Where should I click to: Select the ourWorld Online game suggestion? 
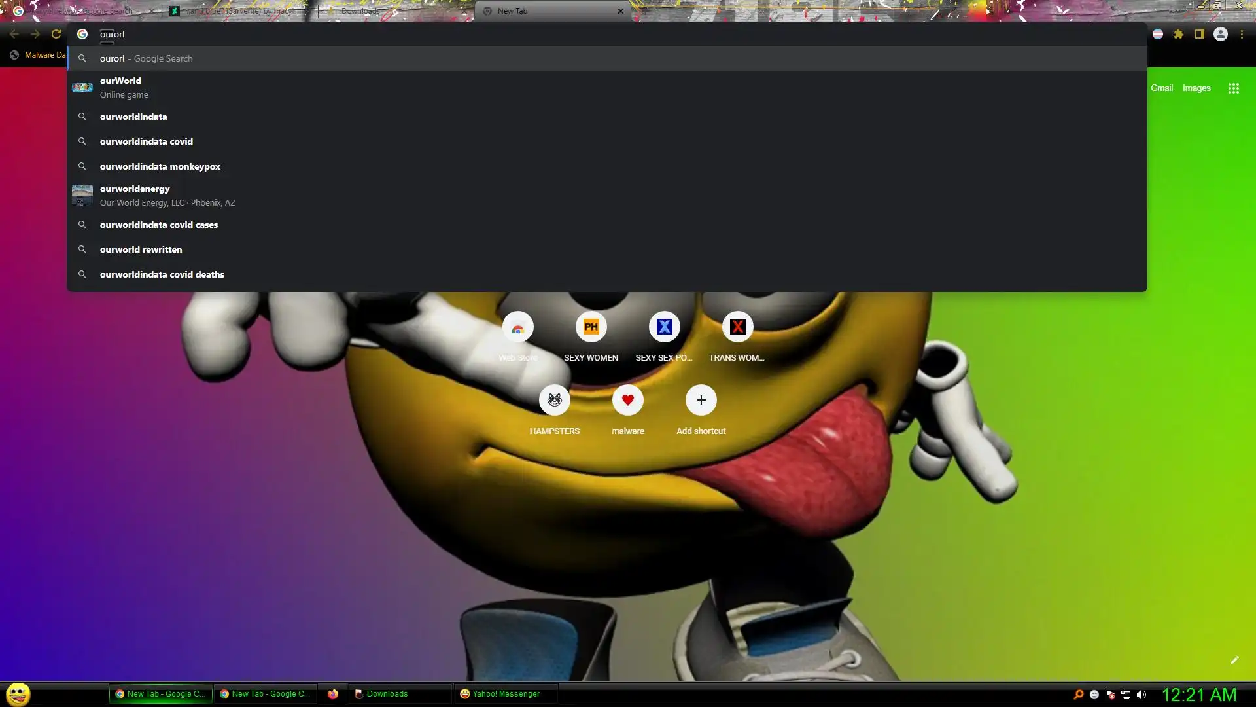pos(120,87)
